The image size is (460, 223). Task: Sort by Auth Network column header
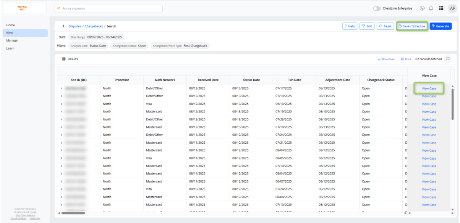point(165,80)
